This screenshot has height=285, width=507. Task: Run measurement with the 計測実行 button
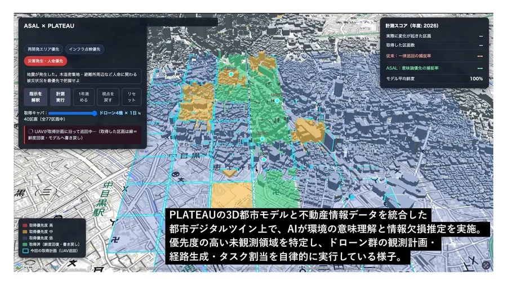(x=60, y=97)
